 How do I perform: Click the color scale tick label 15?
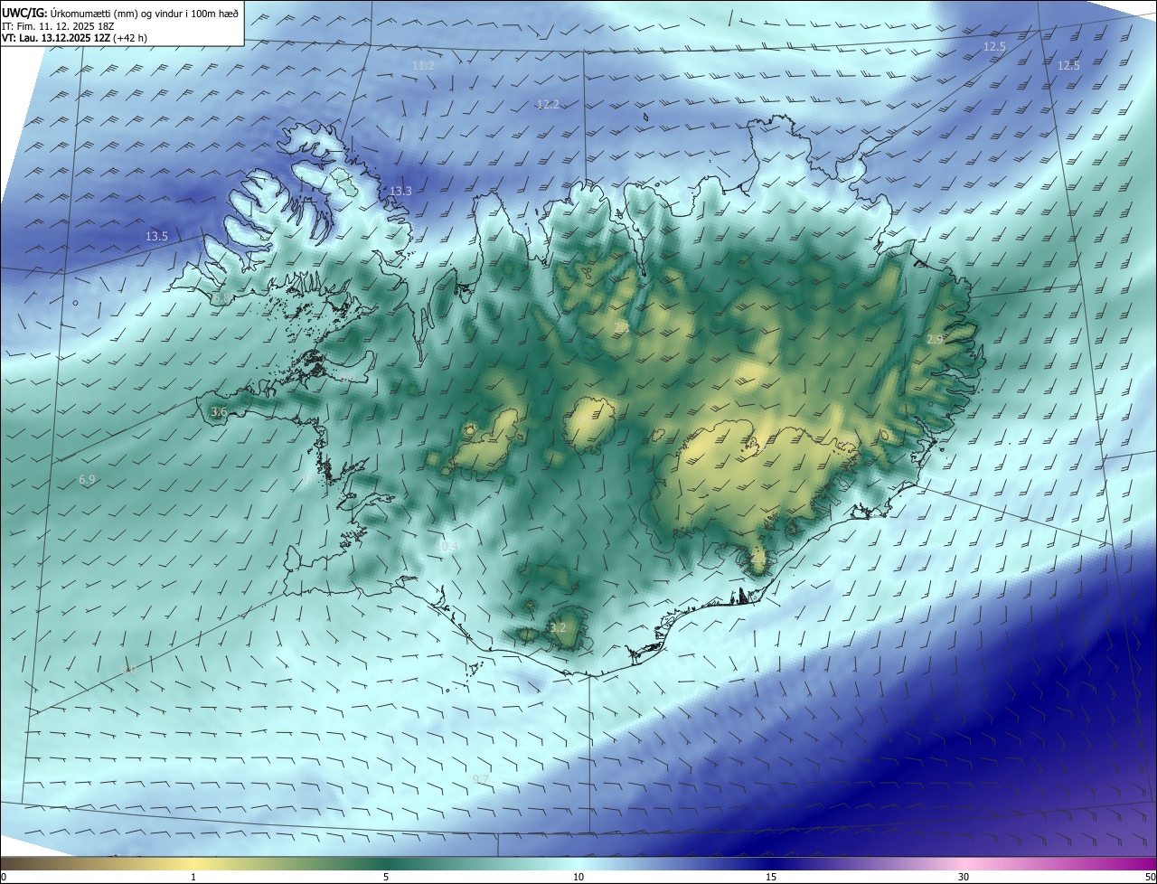tap(771, 877)
